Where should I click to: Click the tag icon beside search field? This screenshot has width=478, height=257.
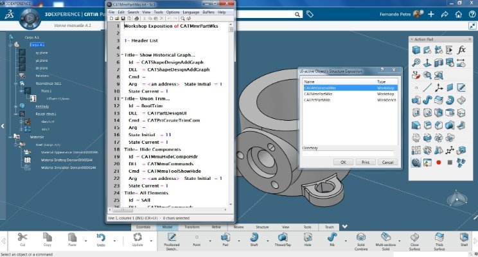(x=310, y=14)
